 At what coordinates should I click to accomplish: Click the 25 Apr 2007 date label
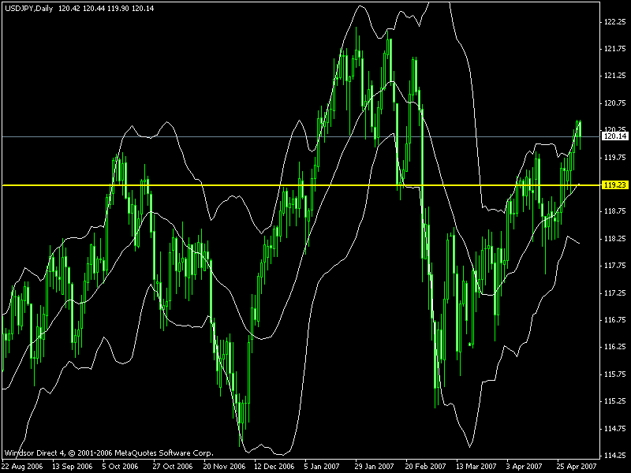[577, 467]
